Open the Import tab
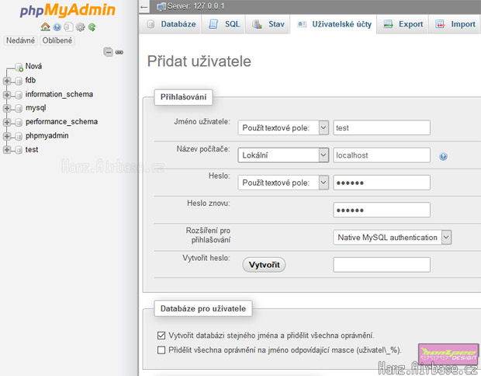 (x=455, y=24)
